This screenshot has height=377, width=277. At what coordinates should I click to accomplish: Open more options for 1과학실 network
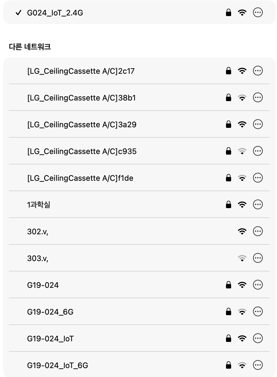258,205
